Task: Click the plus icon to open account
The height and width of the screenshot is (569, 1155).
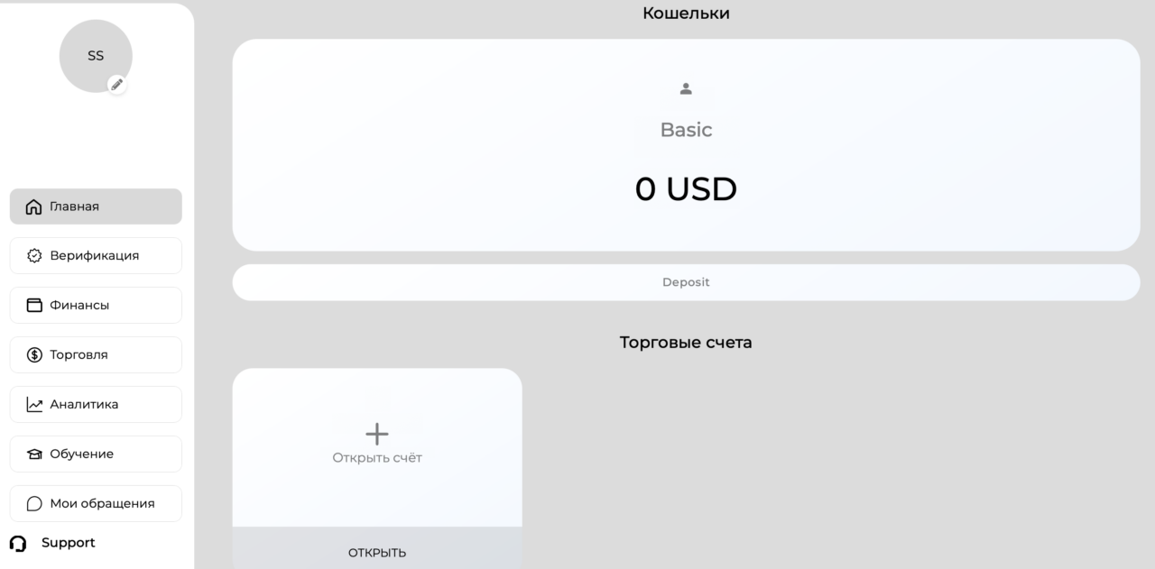Action: pos(377,434)
